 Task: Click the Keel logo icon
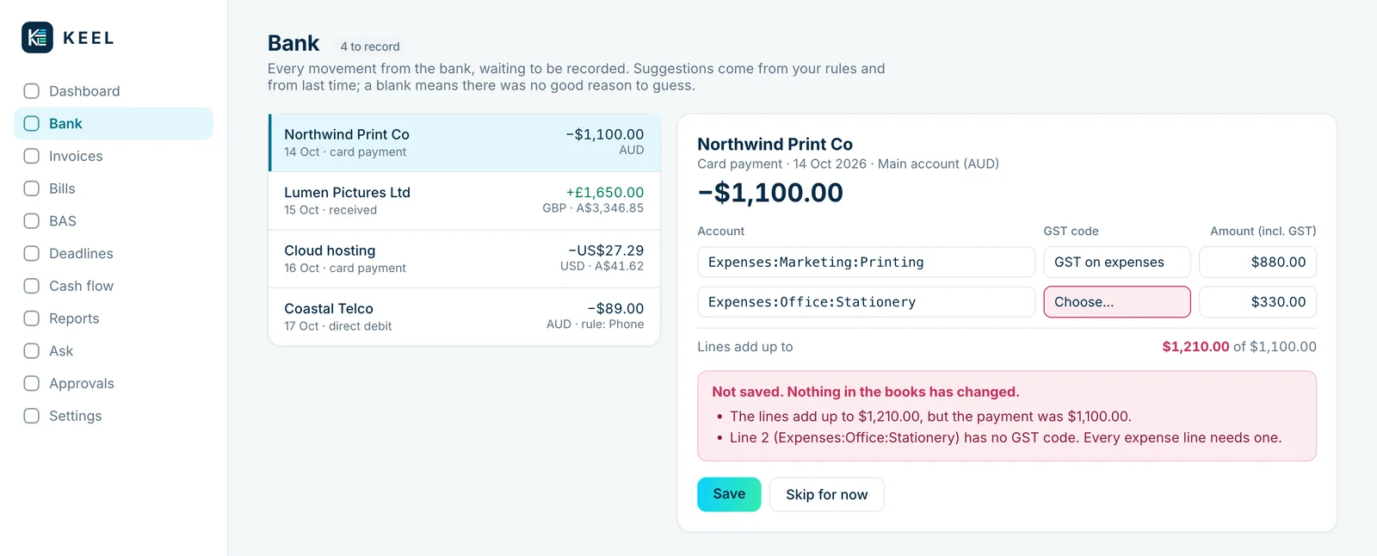pyautogui.click(x=37, y=38)
